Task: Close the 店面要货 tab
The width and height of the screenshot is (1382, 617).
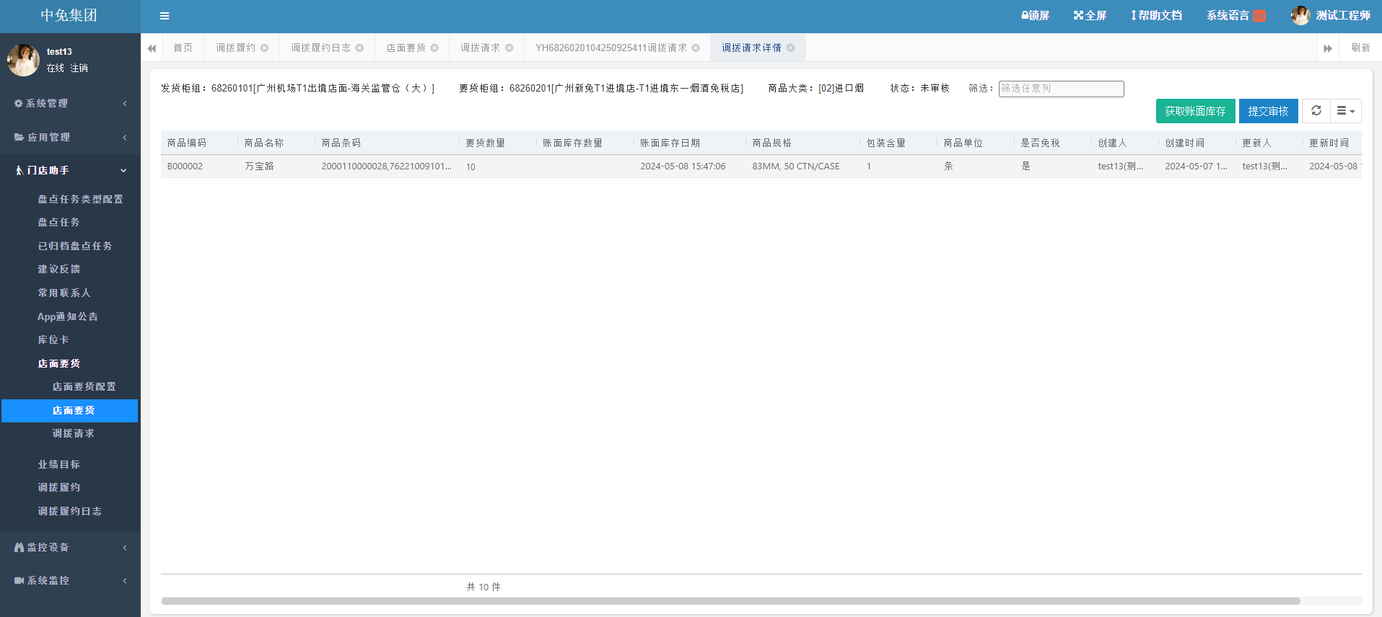Action: 434,48
